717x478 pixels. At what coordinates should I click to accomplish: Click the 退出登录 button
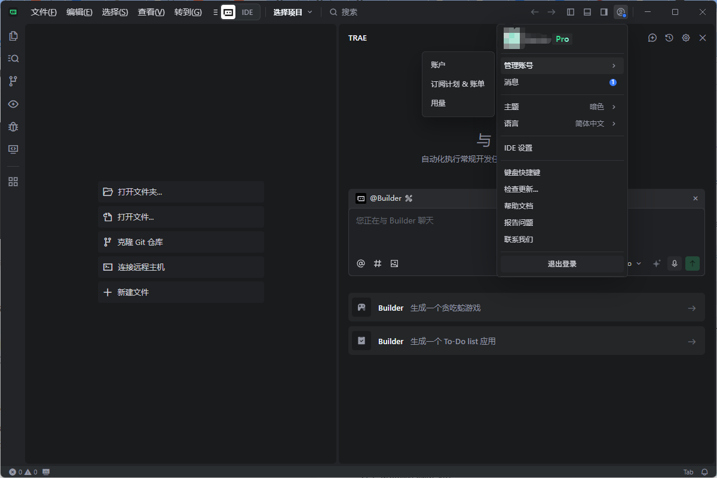tap(562, 264)
